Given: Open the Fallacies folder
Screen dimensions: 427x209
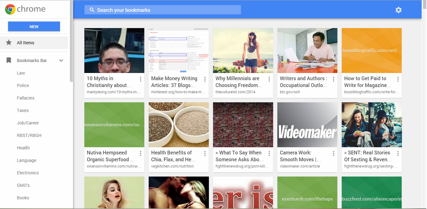Looking at the screenshot, I should coord(26,98).
